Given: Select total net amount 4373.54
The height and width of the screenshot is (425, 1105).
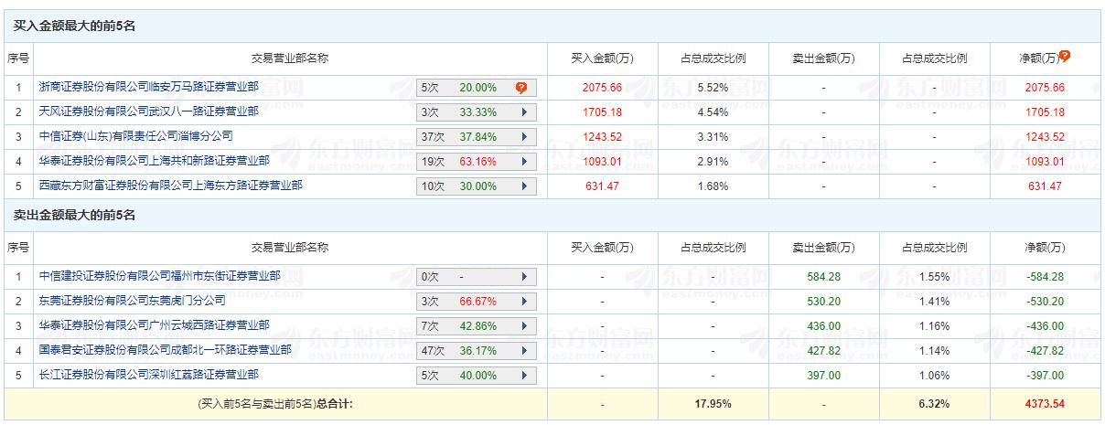Looking at the screenshot, I should tap(1045, 403).
